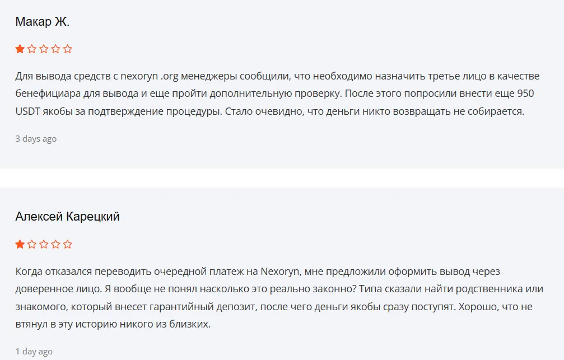The width and height of the screenshot is (564, 360).
Task: Click fifth star in Алексей Карецкий rating
Action: [67, 245]
